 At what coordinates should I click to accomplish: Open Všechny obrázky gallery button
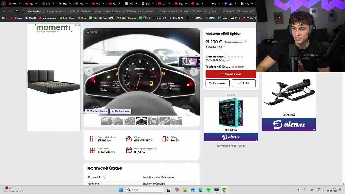click(97, 111)
